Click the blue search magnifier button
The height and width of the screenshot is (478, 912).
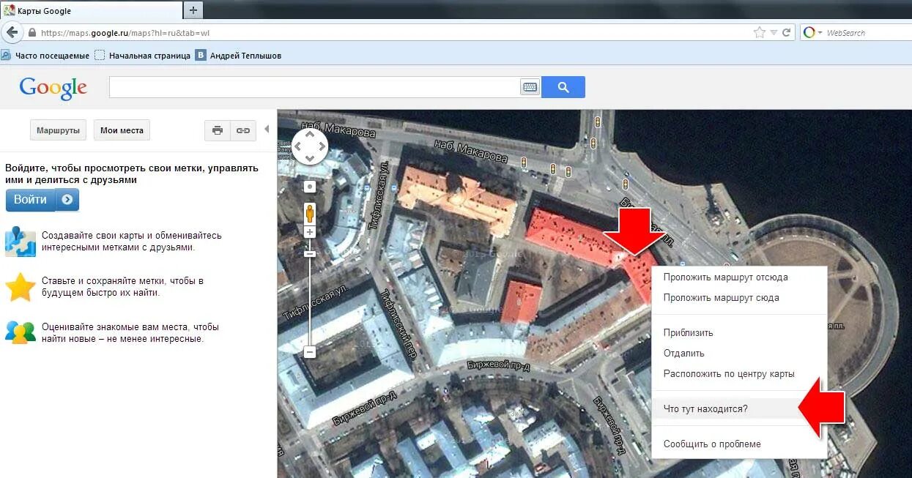coord(563,87)
